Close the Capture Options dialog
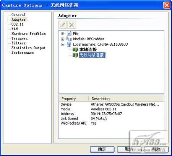172x156 pixels. click(x=167, y=5)
